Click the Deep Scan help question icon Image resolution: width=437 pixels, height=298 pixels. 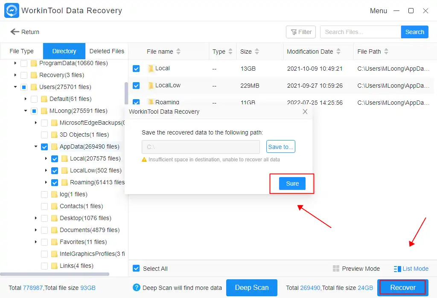(137, 288)
